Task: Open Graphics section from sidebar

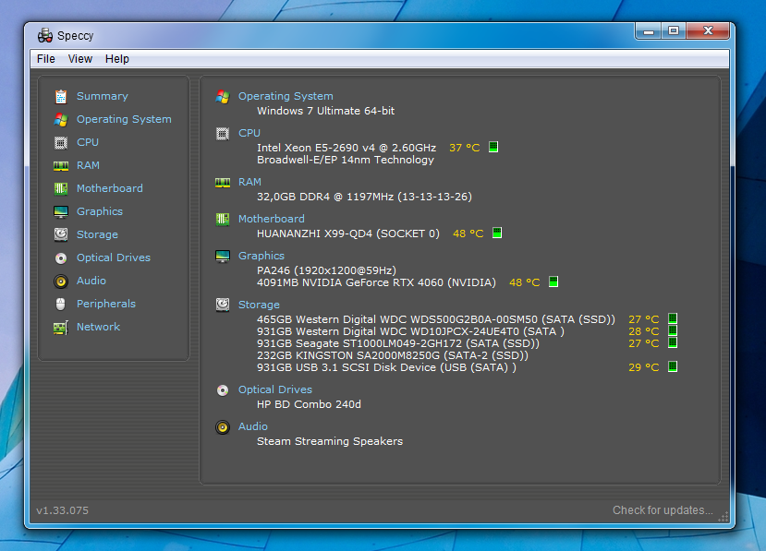Action: coord(100,211)
